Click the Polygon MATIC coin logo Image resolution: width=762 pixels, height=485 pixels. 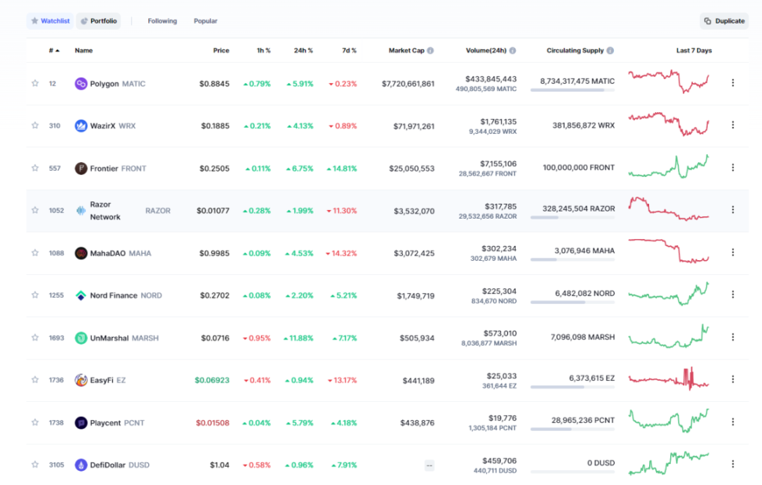coord(81,84)
